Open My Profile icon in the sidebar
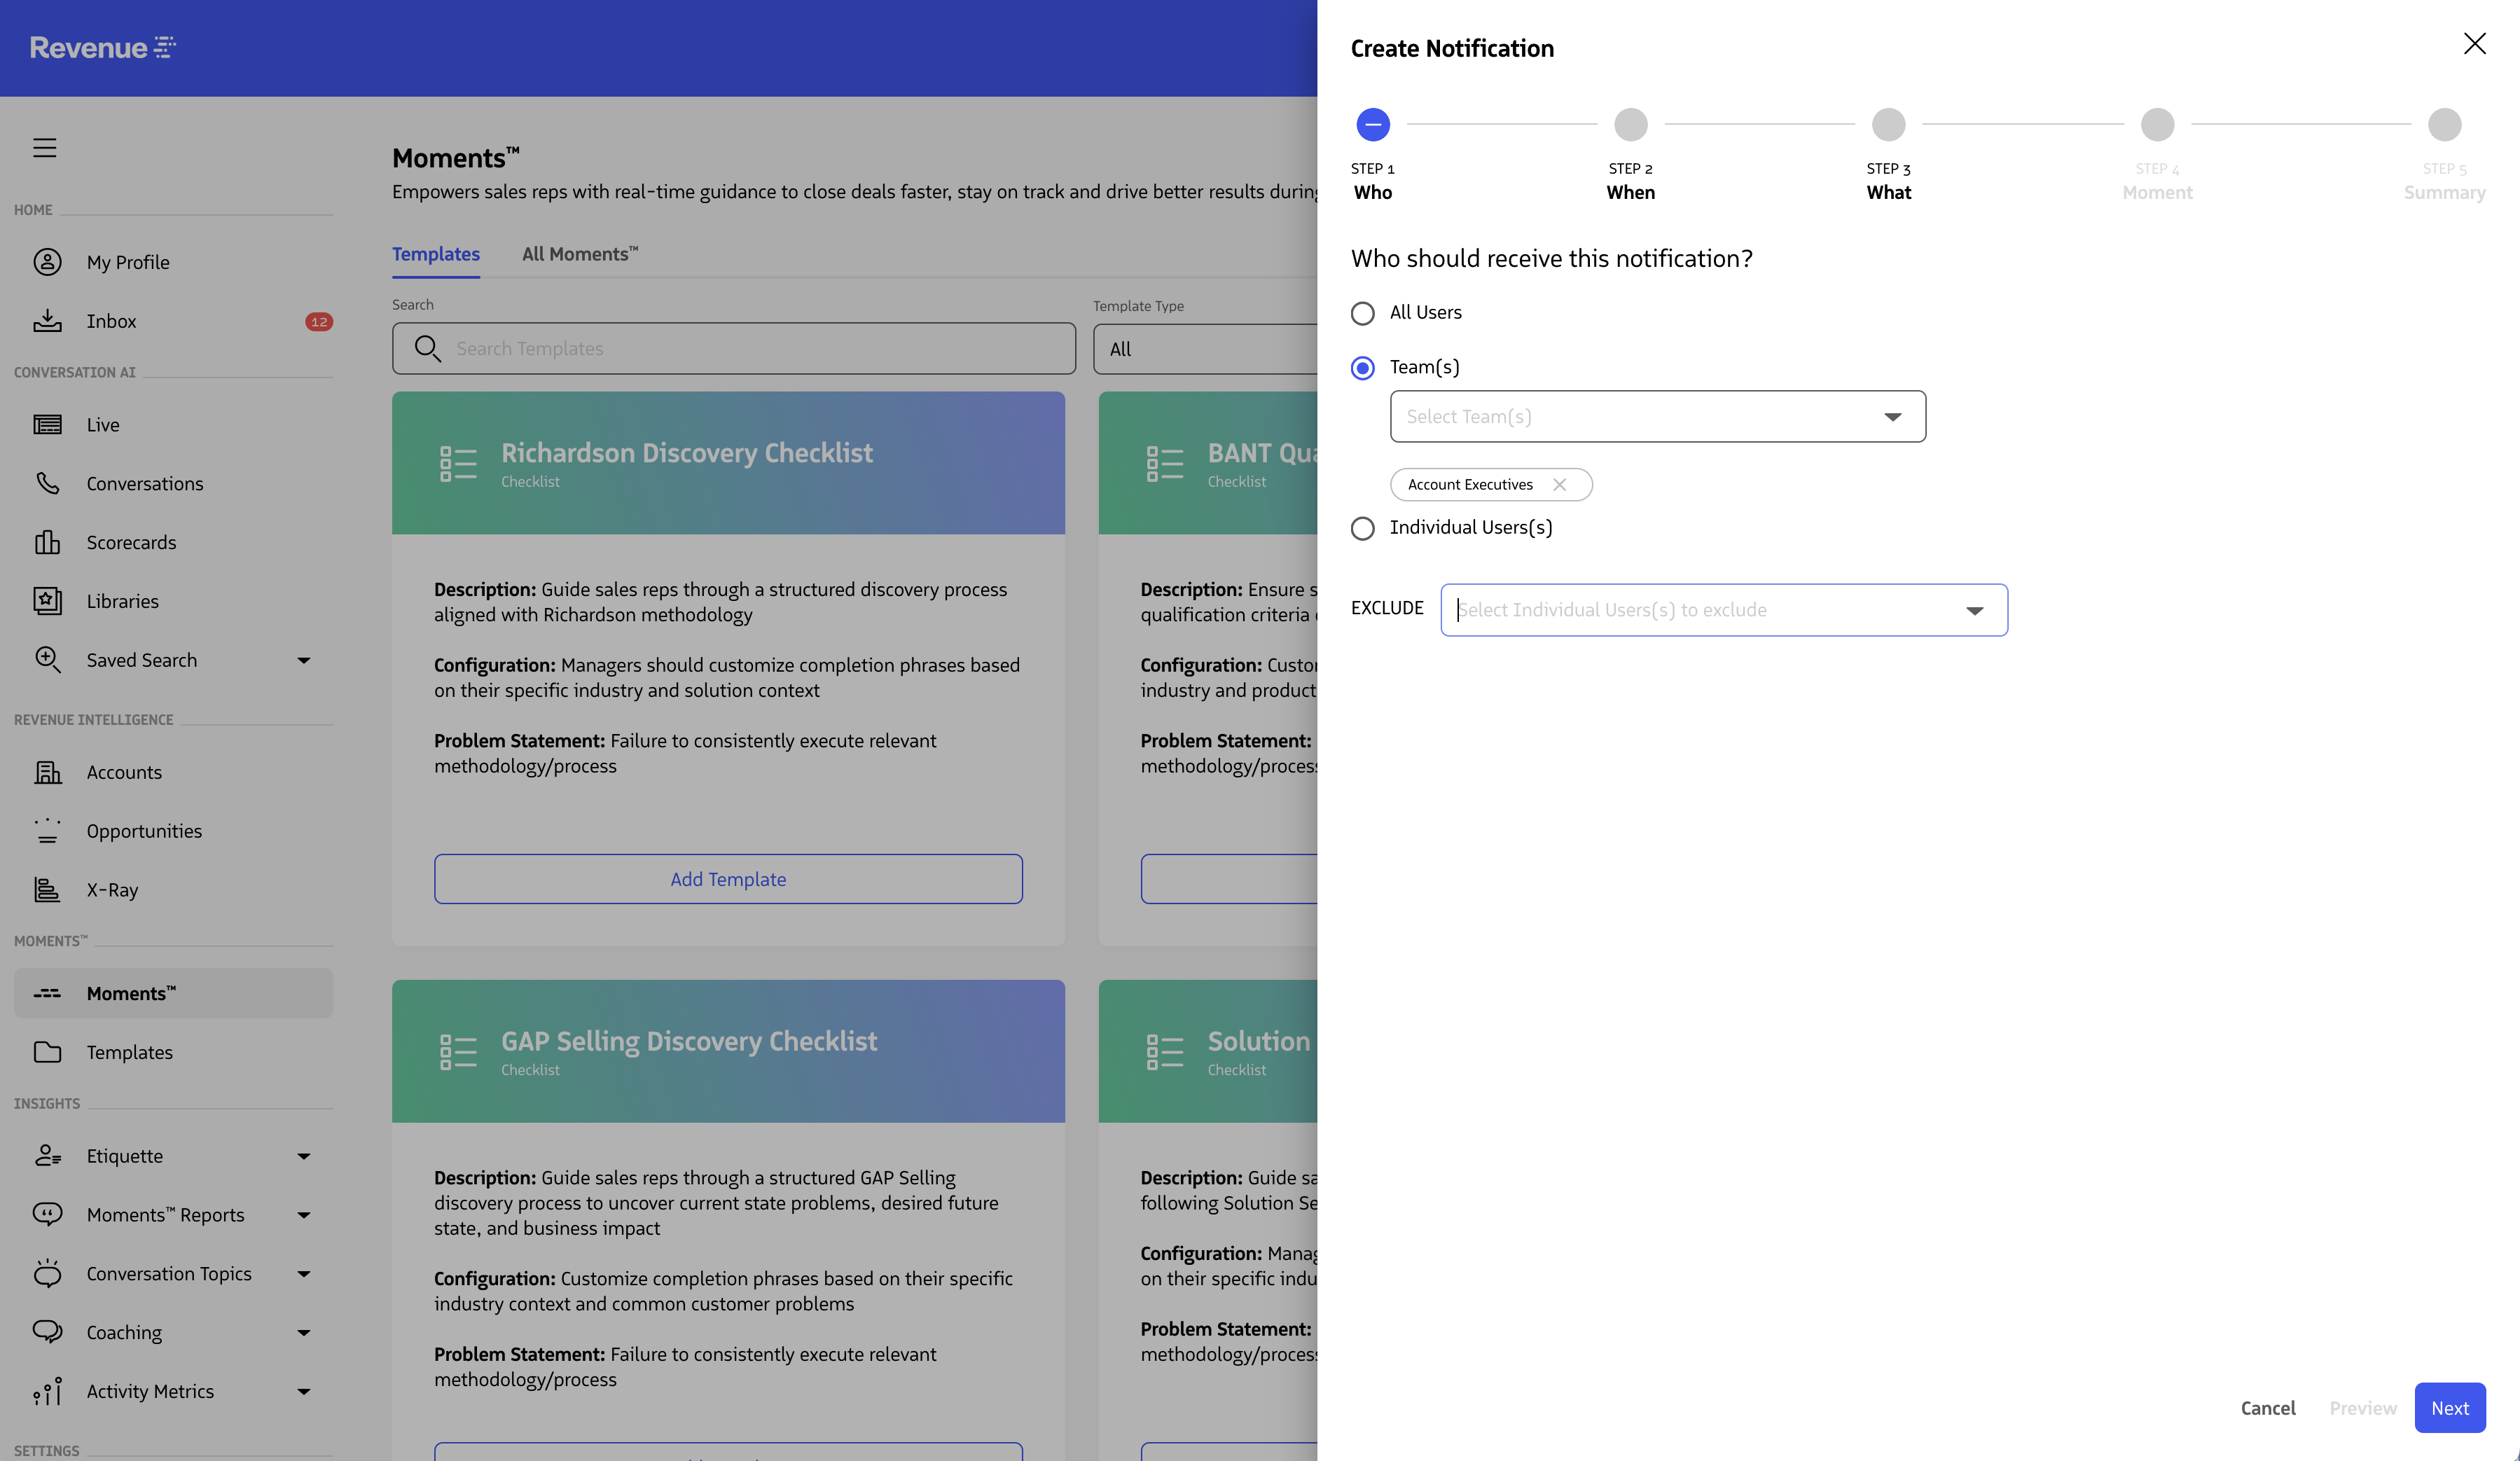 47,262
